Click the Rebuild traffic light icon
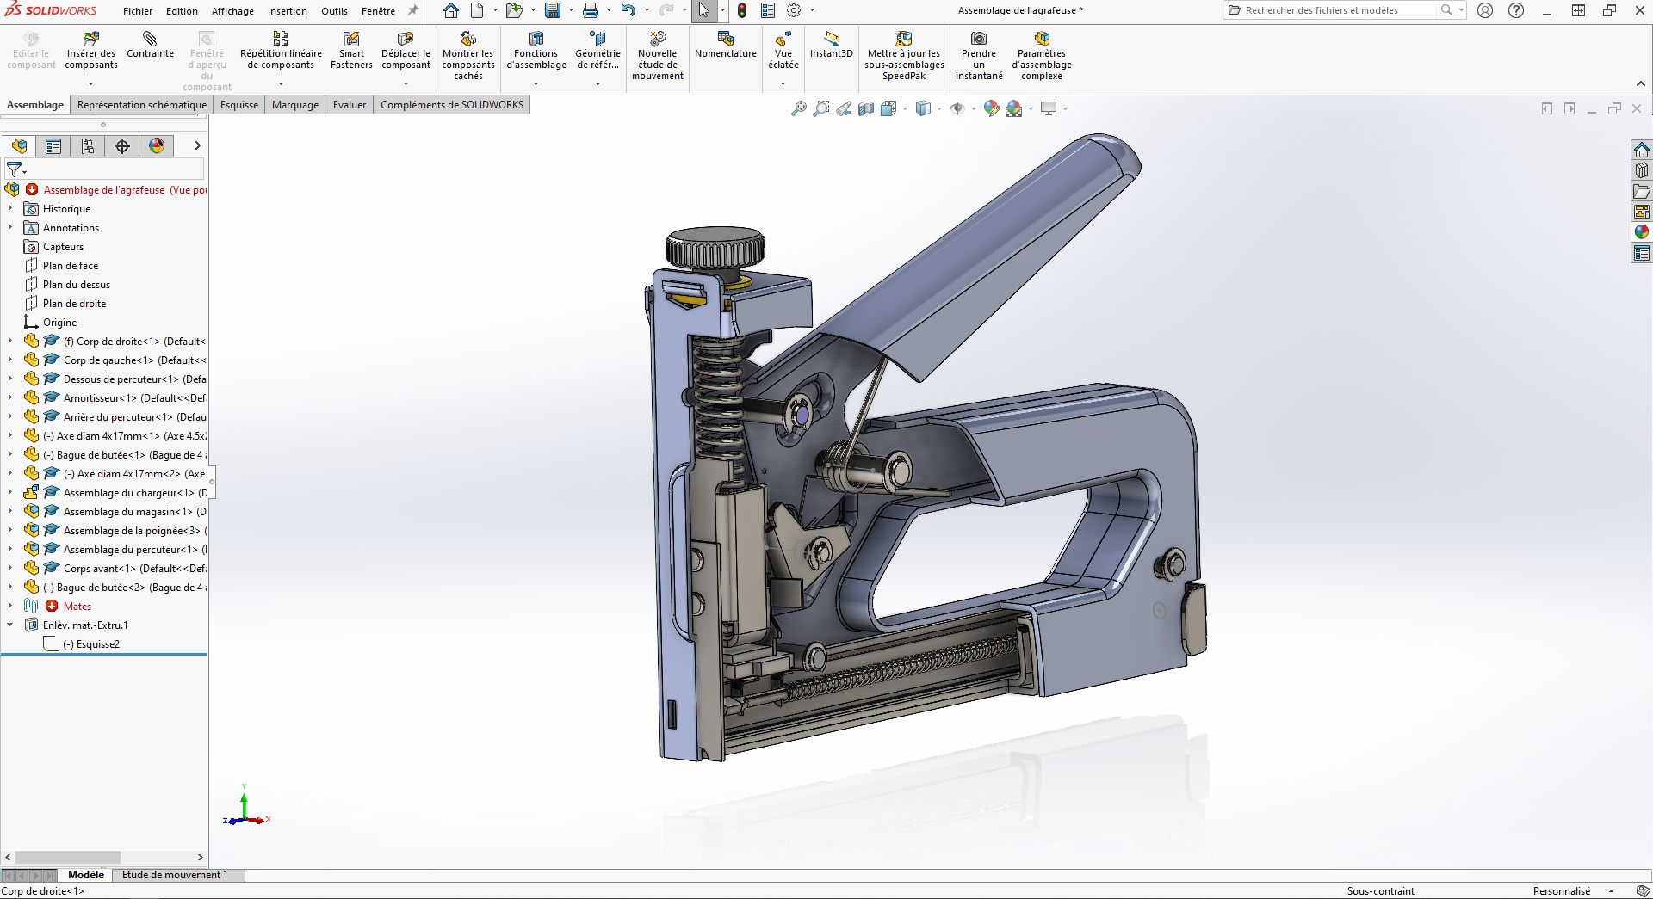Image resolution: width=1653 pixels, height=899 pixels. tap(742, 11)
